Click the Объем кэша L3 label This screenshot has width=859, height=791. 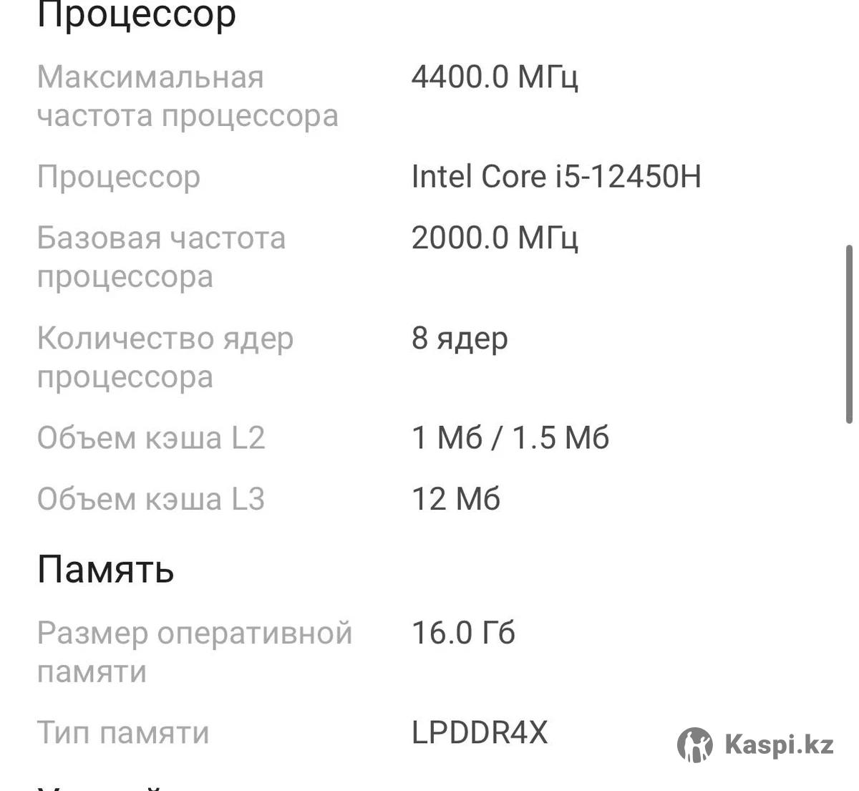coord(151,499)
